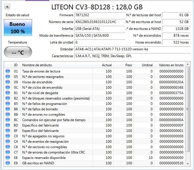The image size is (194, 170).
Task: Select row Tasa de errores de lectura
Action: point(95,71)
